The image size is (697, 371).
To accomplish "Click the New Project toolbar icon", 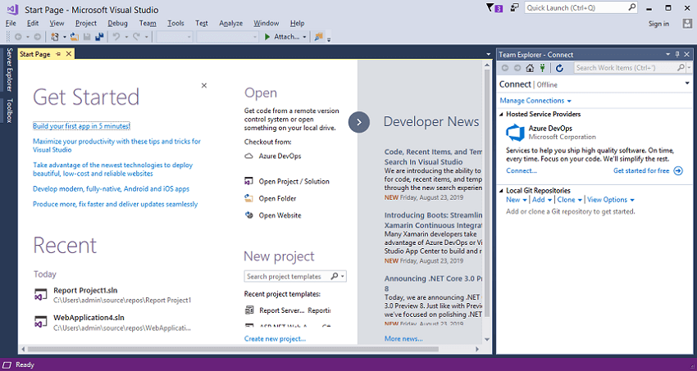I will pos(55,37).
